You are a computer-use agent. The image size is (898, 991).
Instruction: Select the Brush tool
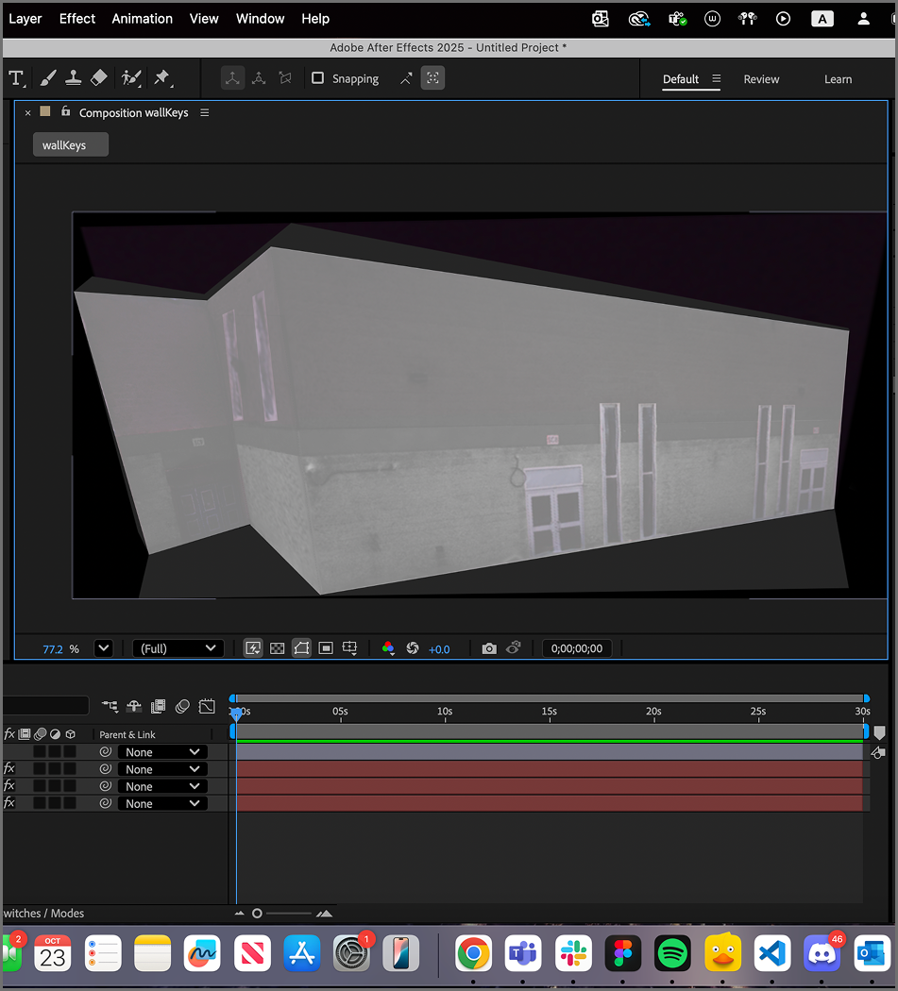pos(48,77)
